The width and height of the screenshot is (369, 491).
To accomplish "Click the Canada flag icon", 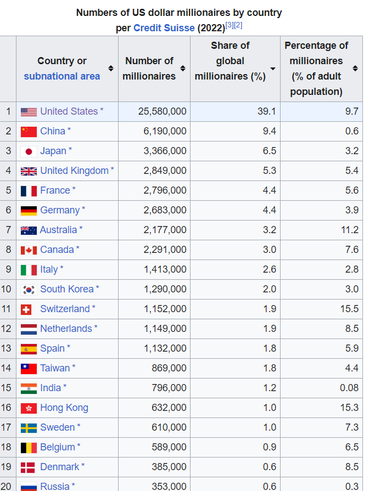I will pyautogui.click(x=29, y=250).
